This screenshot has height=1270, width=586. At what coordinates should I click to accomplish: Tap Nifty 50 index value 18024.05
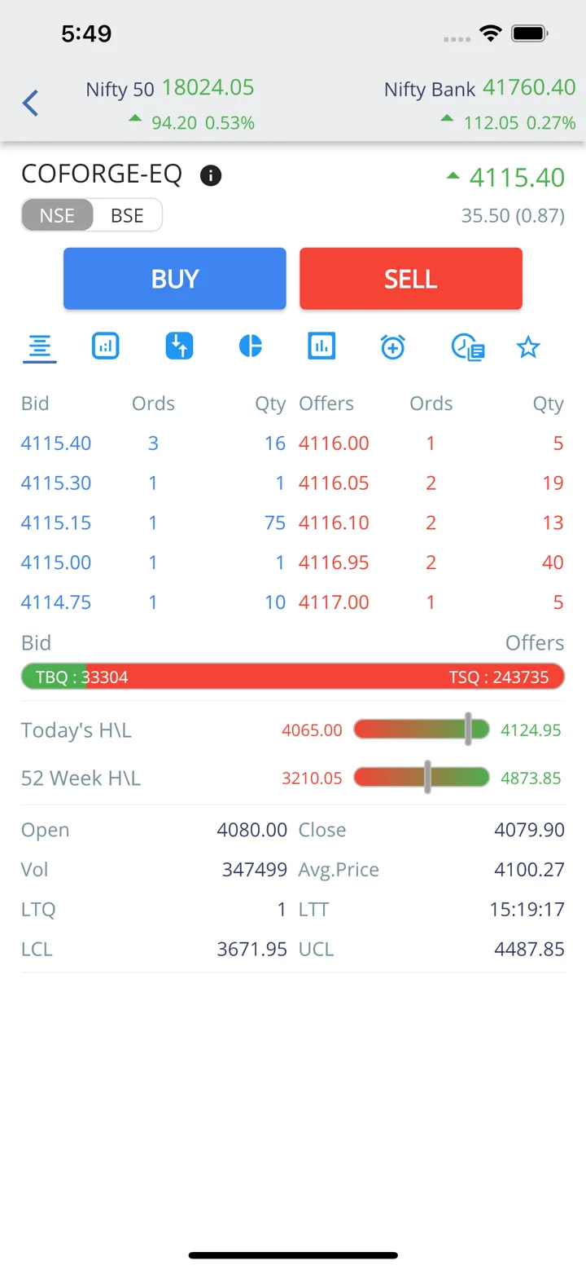coord(208,87)
